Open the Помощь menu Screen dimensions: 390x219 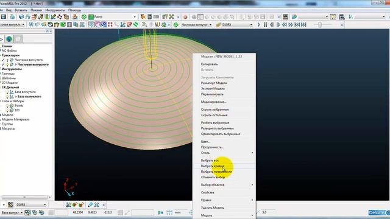pos(74,10)
